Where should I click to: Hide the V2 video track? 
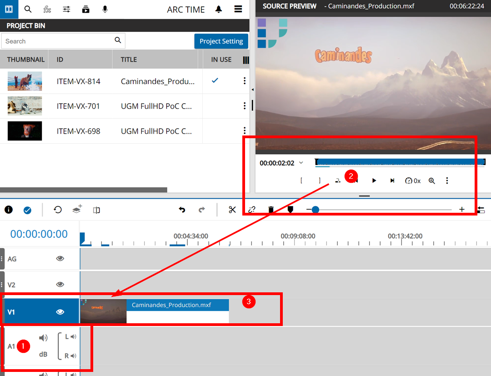(x=60, y=285)
